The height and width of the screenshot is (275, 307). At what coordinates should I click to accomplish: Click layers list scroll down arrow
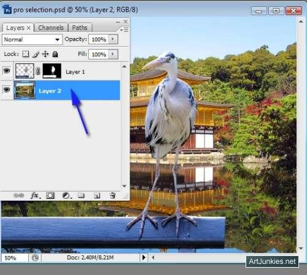(124, 186)
